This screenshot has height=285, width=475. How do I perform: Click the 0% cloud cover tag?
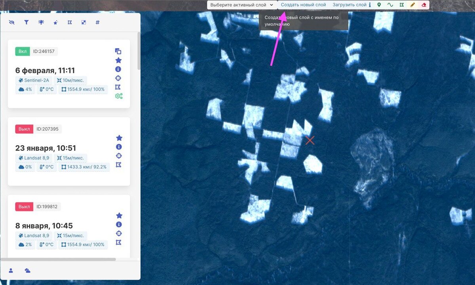click(x=25, y=167)
